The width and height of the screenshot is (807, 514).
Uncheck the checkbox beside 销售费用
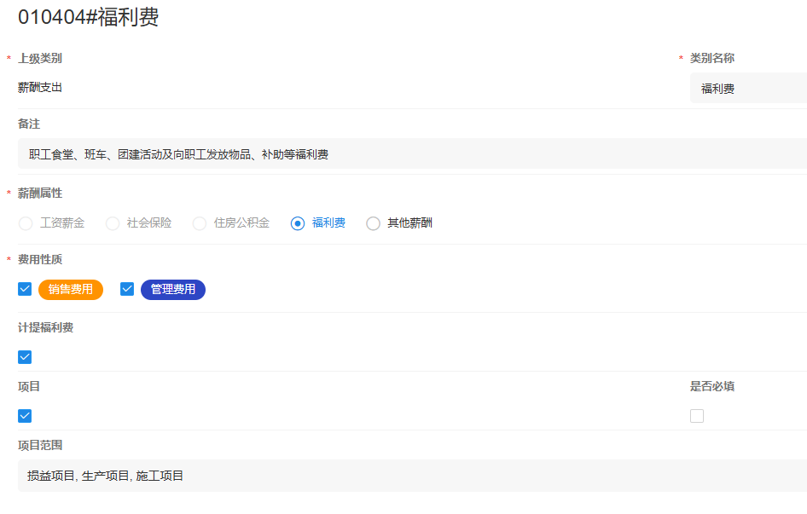[x=25, y=290]
